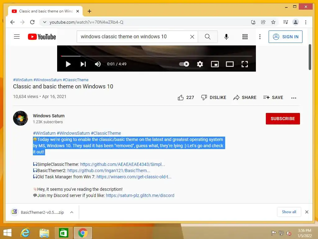
Task: Play the video
Action: tap(68, 64)
